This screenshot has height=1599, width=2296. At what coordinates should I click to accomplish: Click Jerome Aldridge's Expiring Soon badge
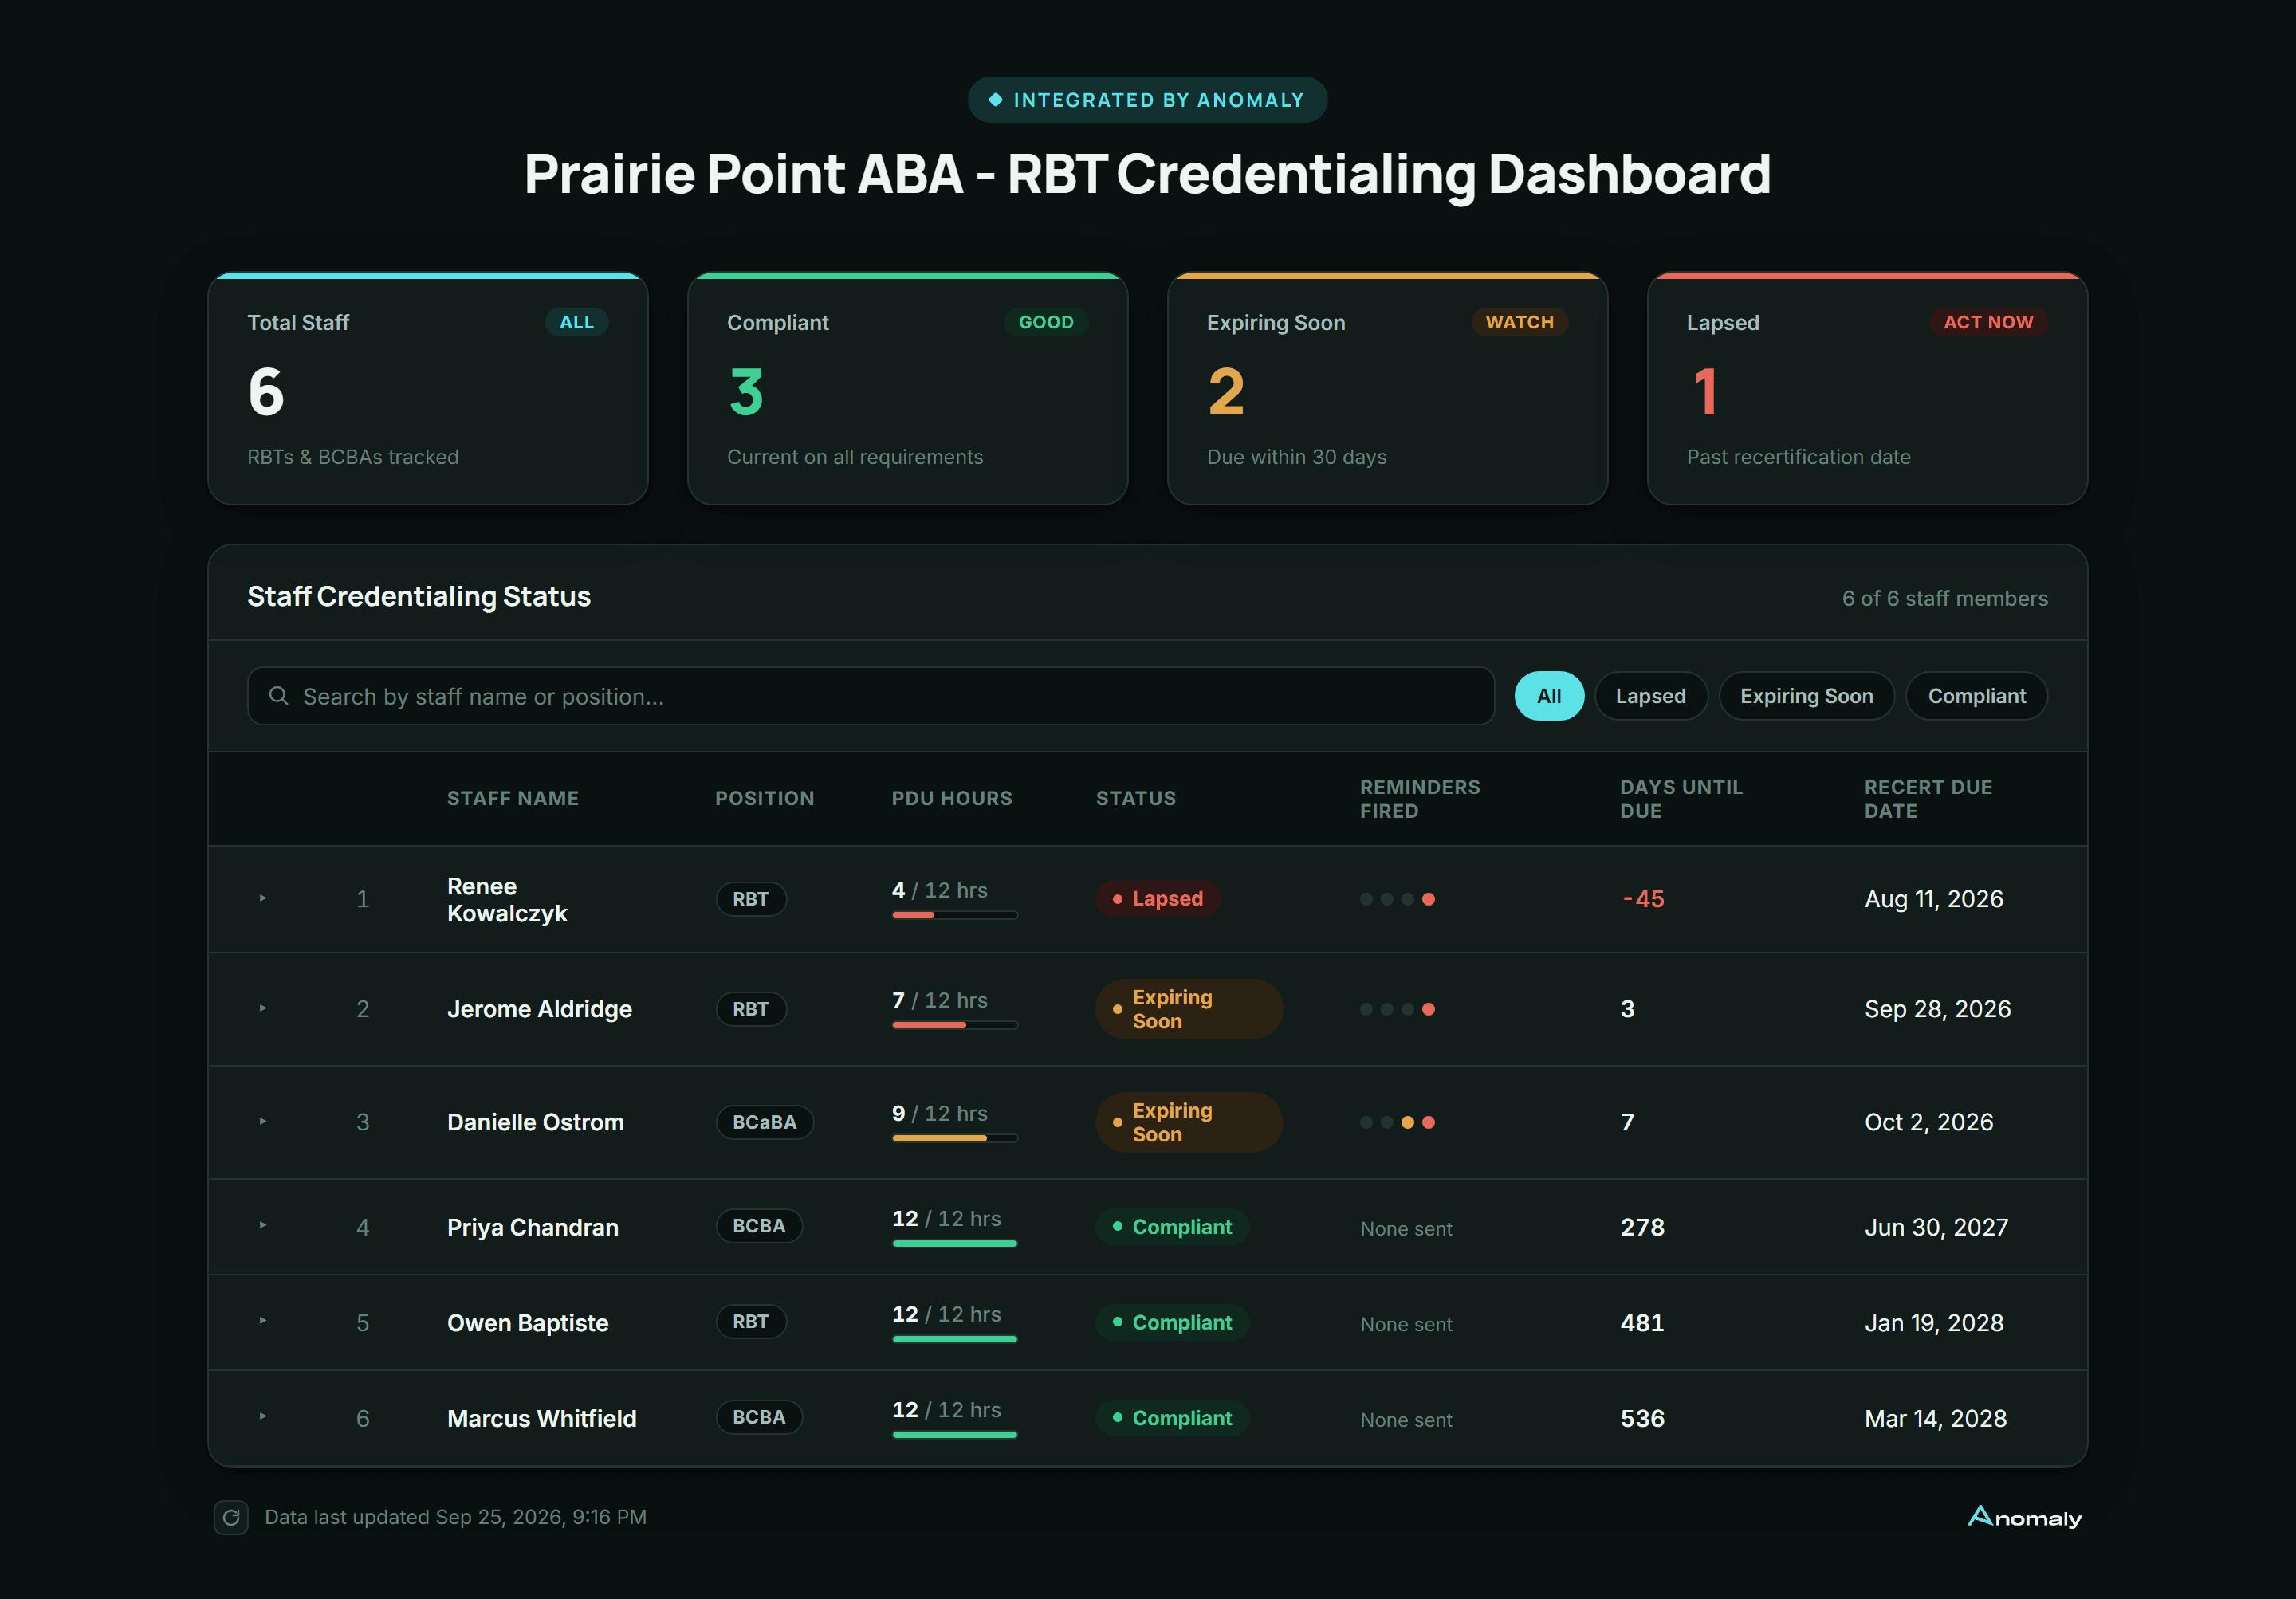tap(1189, 1009)
